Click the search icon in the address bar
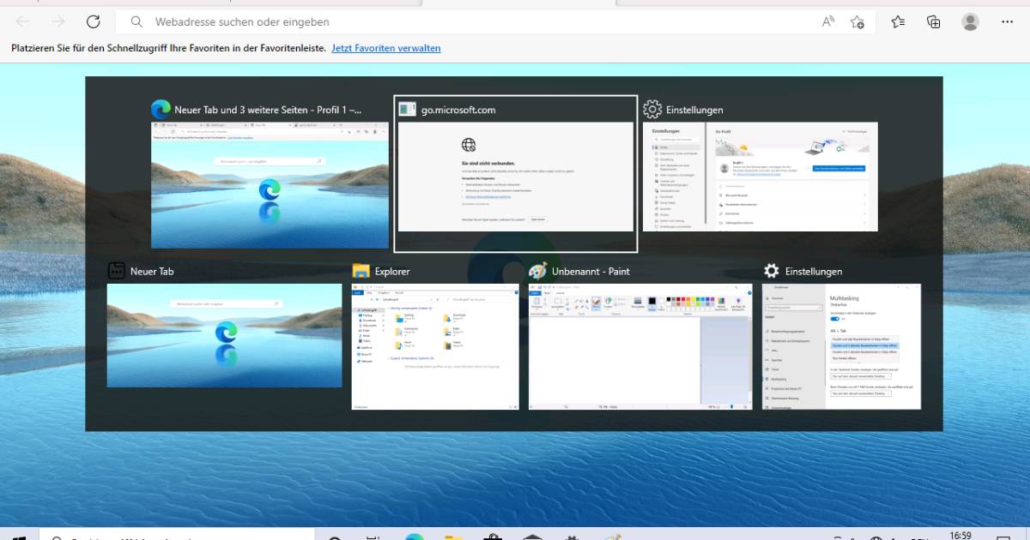Image resolution: width=1030 pixels, height=540 pixels. pos(137,21)
